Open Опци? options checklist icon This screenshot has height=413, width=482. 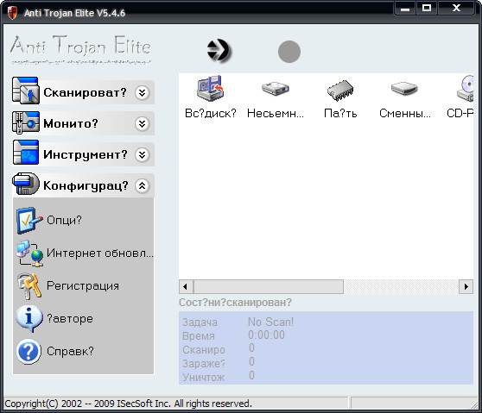tap(29, 221)
